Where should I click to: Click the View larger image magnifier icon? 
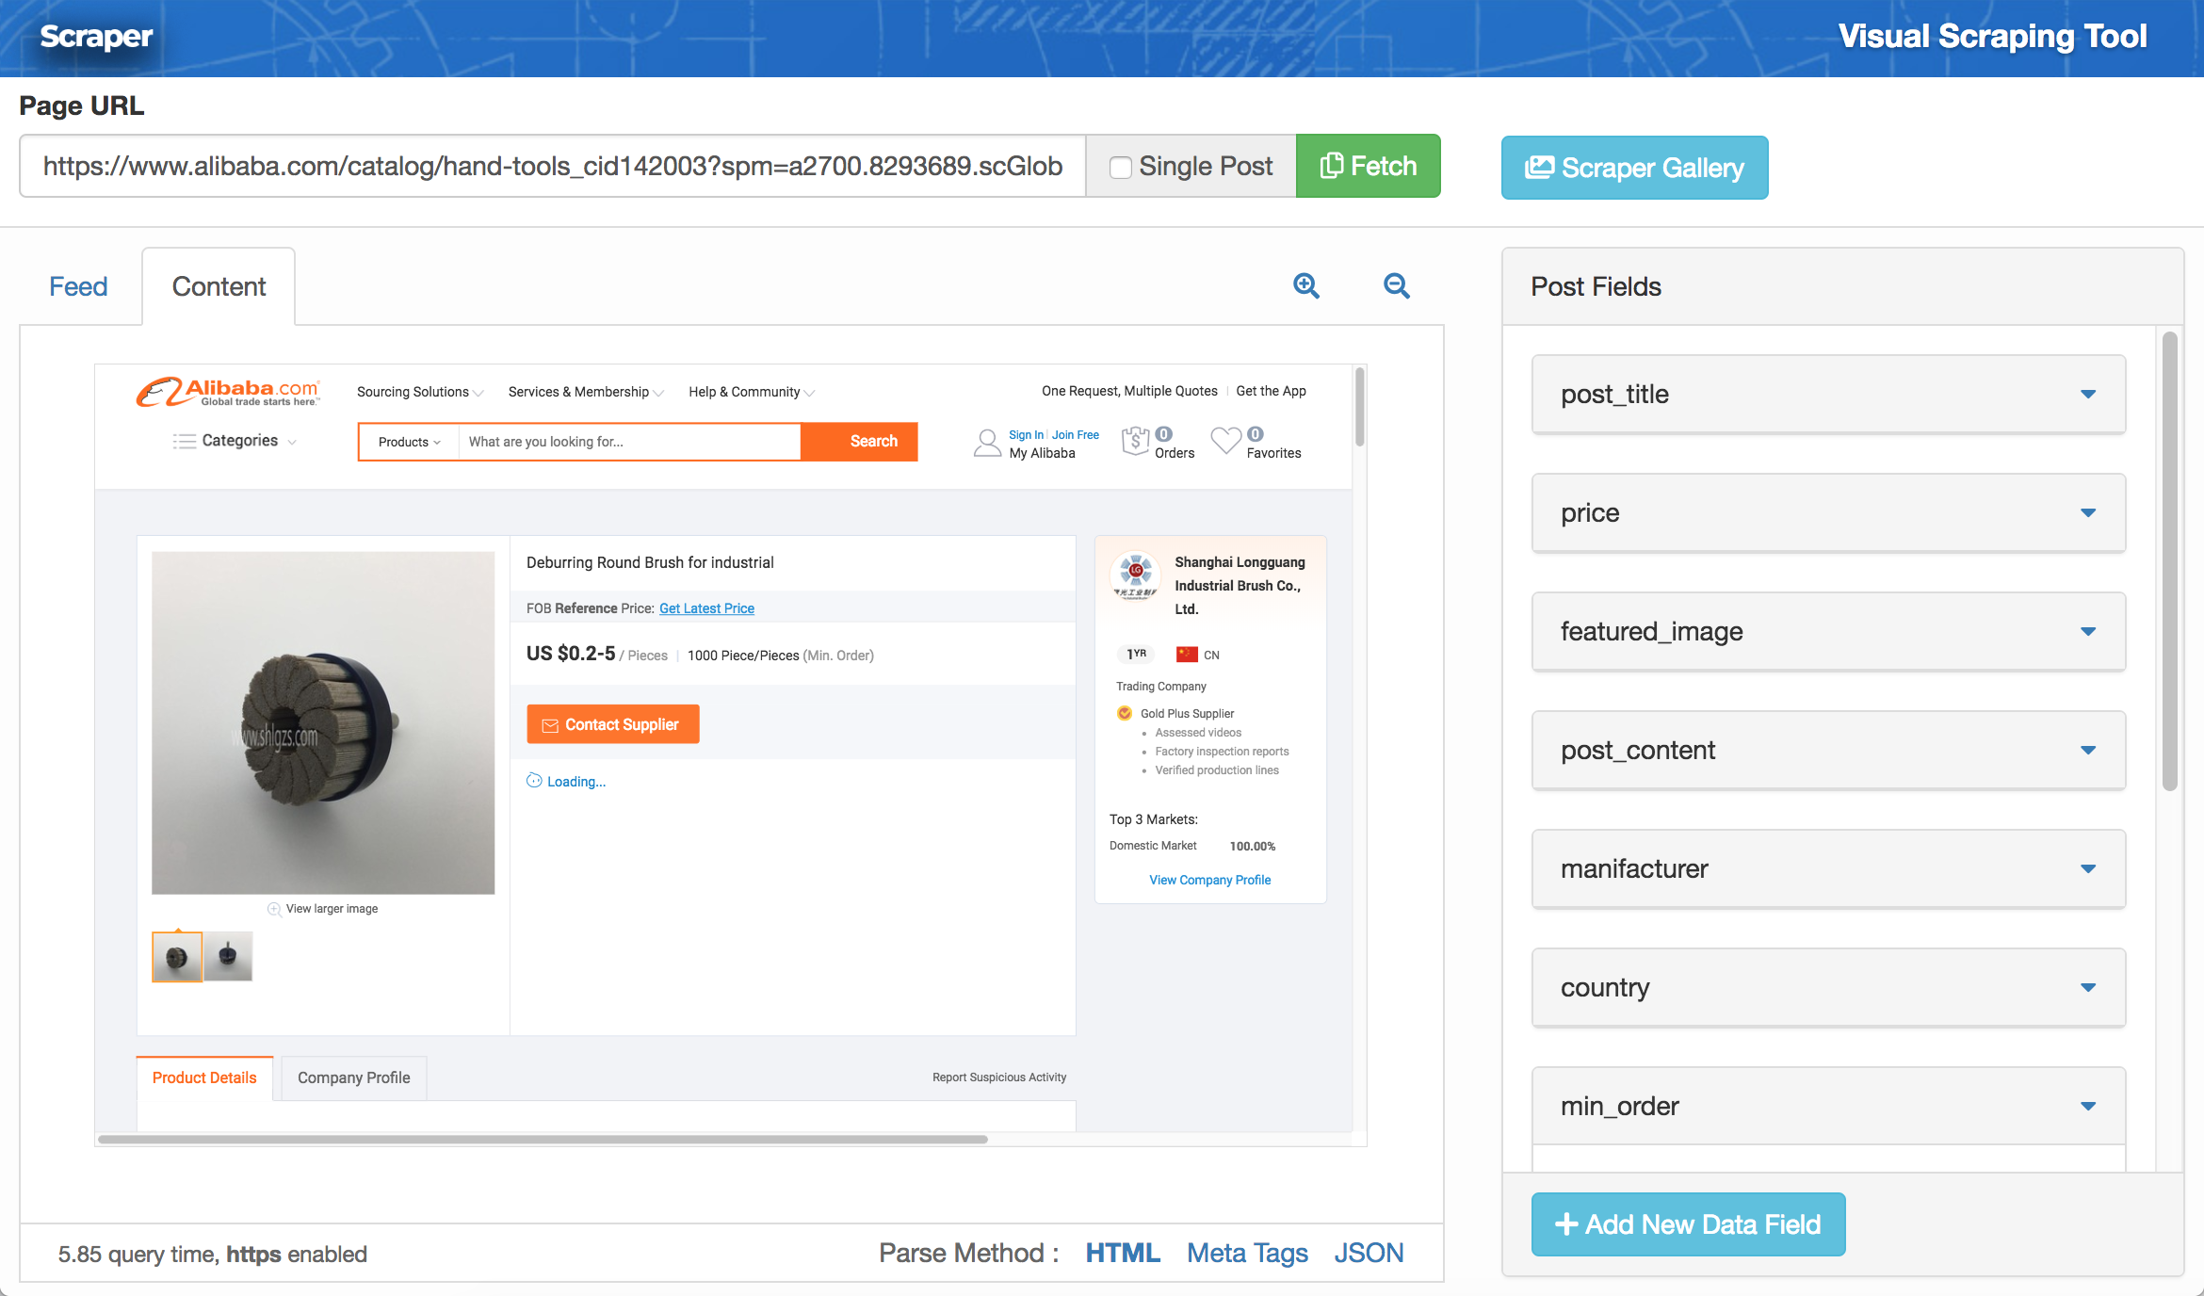click(274, 909)
